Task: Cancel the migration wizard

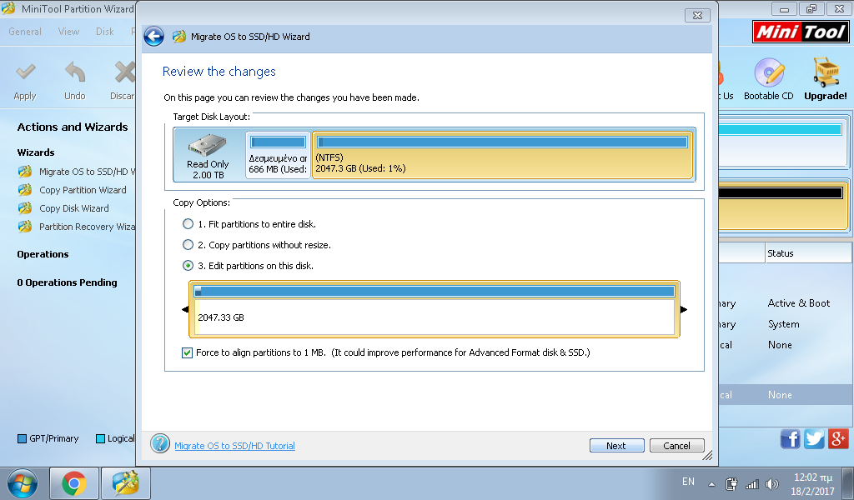Action: 676,446
